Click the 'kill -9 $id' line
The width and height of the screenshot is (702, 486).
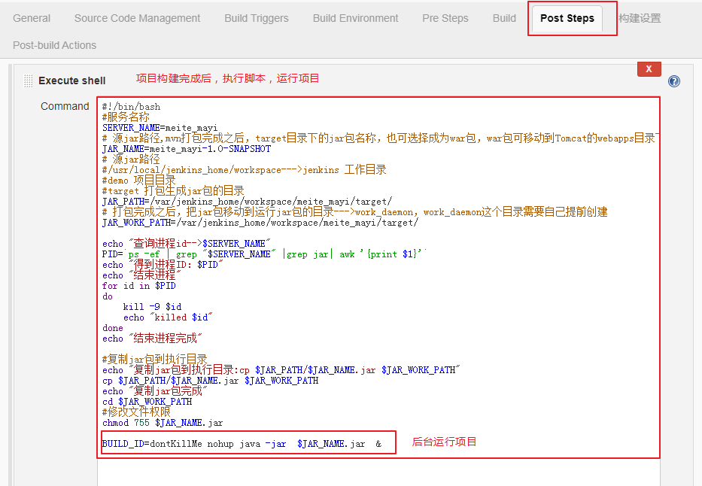(x=152, y=306)
